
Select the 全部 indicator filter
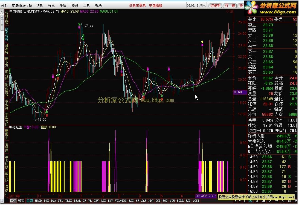pyautogui.click(x=30, y=201)
